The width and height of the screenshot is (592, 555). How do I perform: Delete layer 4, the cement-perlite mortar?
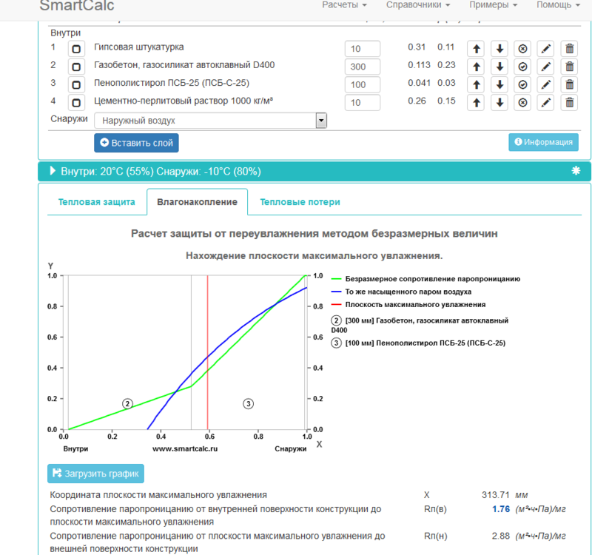click(569, 102)
